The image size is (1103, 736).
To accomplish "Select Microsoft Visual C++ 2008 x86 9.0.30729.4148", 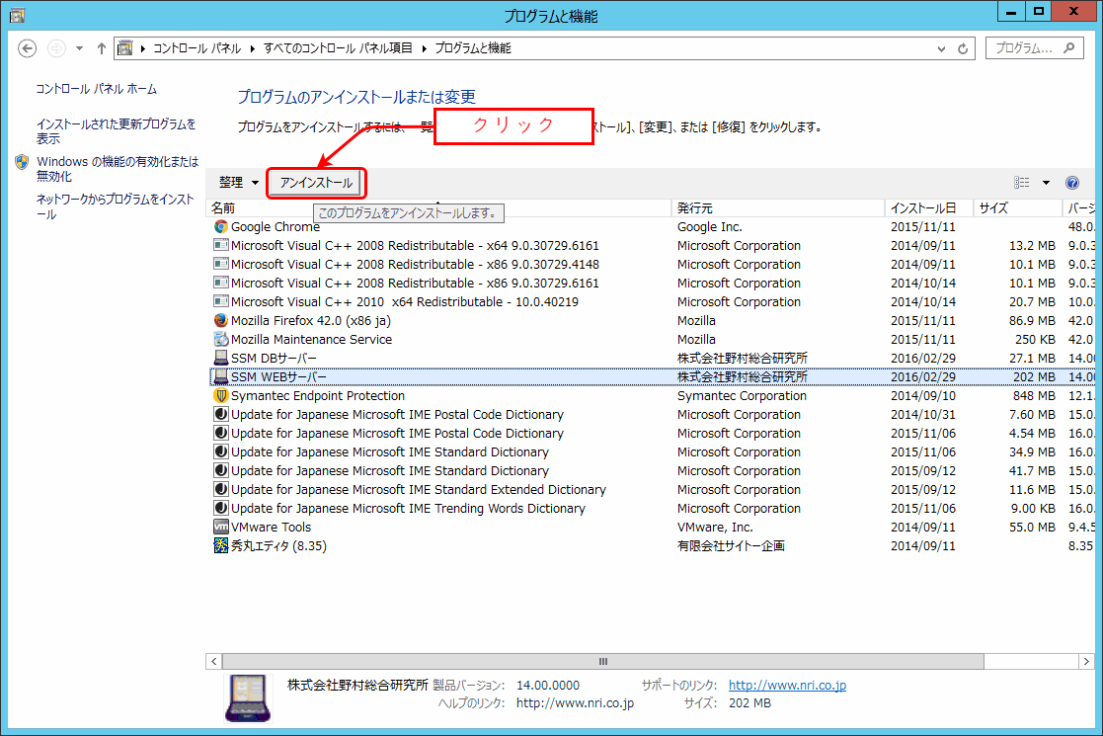I will tap(415, 264).
